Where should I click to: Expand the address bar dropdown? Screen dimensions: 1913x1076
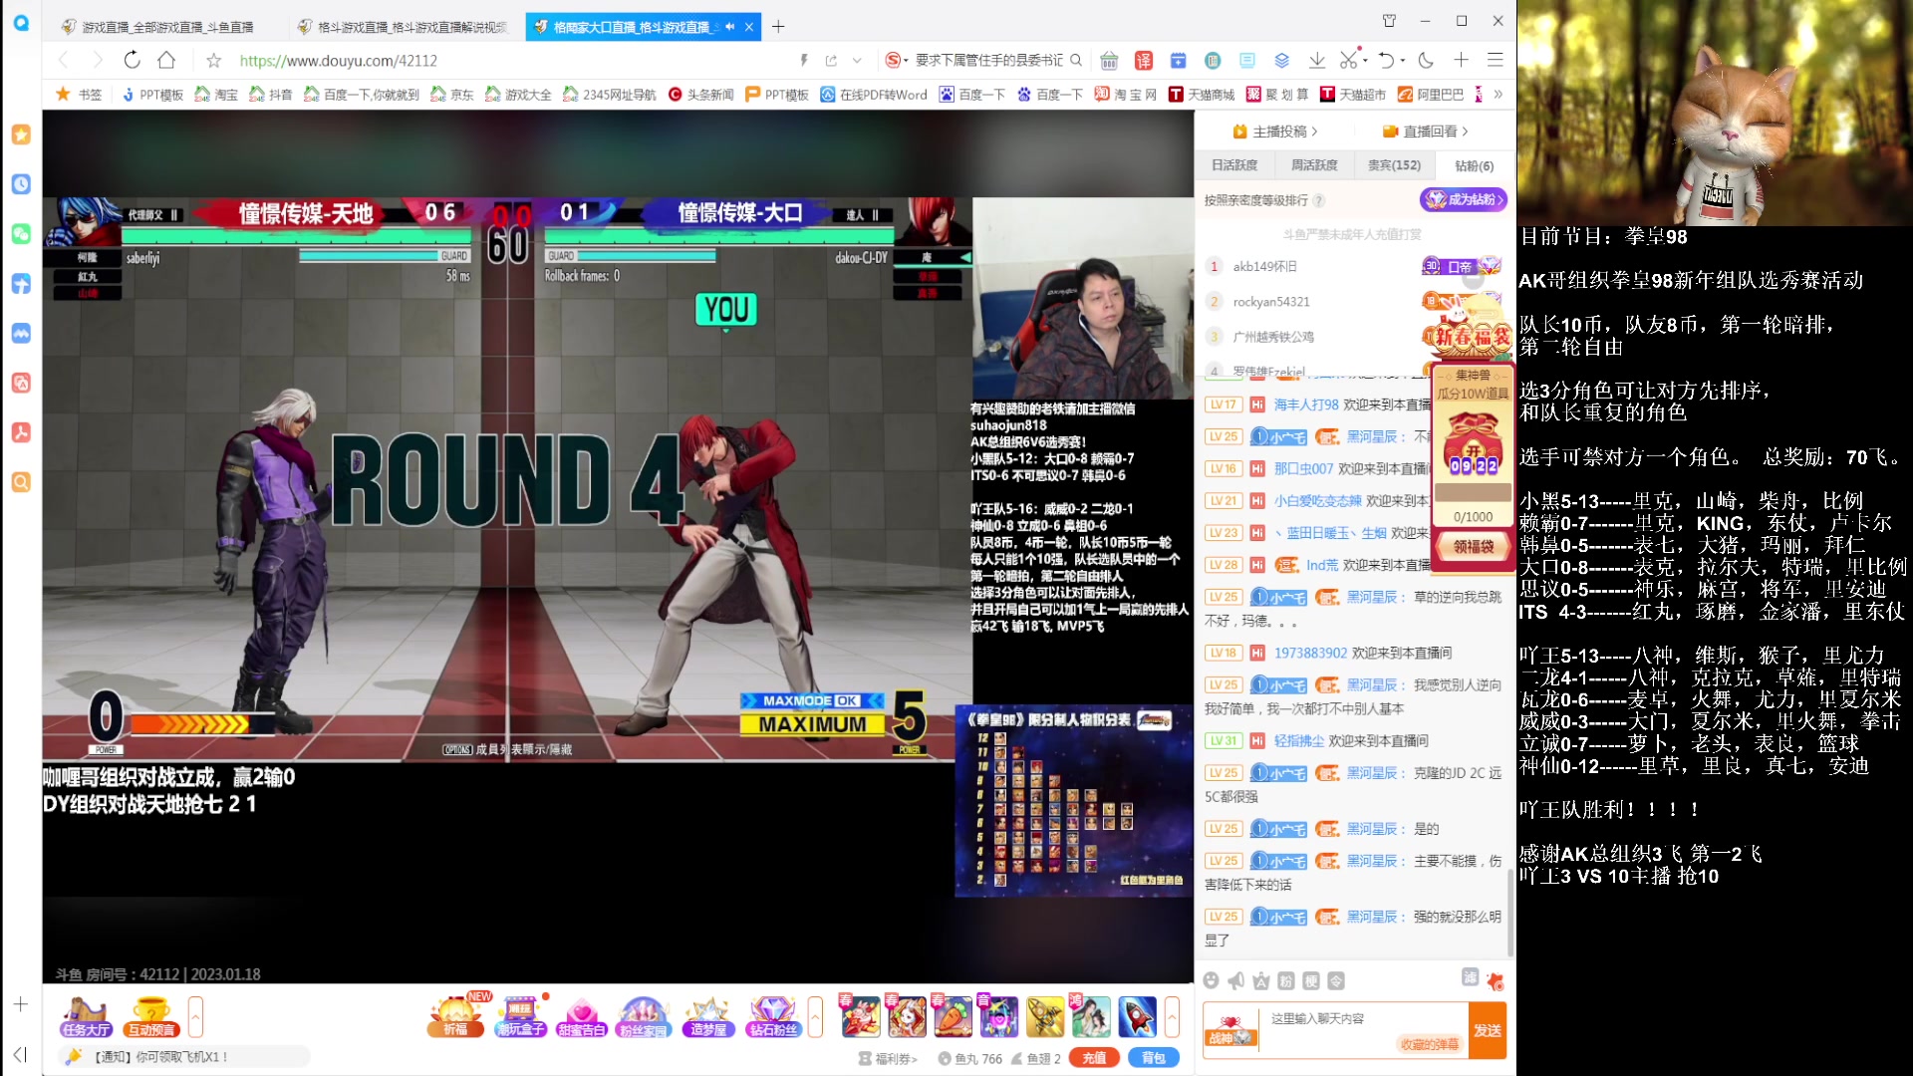(857, 61)
